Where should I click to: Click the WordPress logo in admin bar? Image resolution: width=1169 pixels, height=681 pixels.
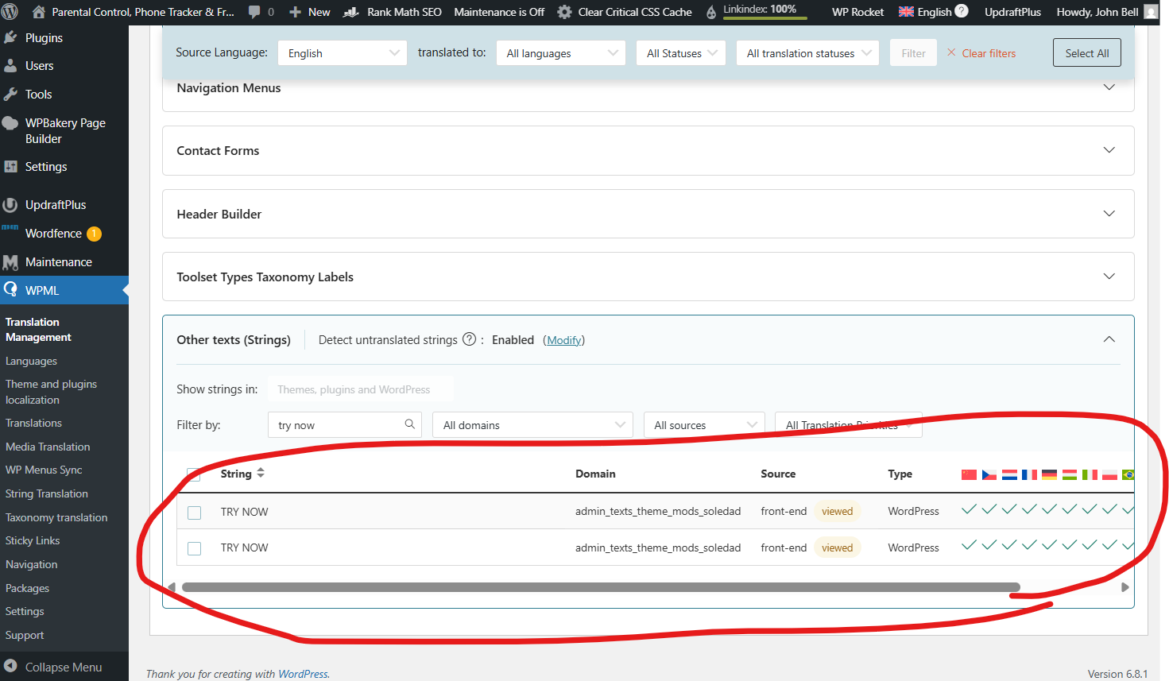coord(10,12)
